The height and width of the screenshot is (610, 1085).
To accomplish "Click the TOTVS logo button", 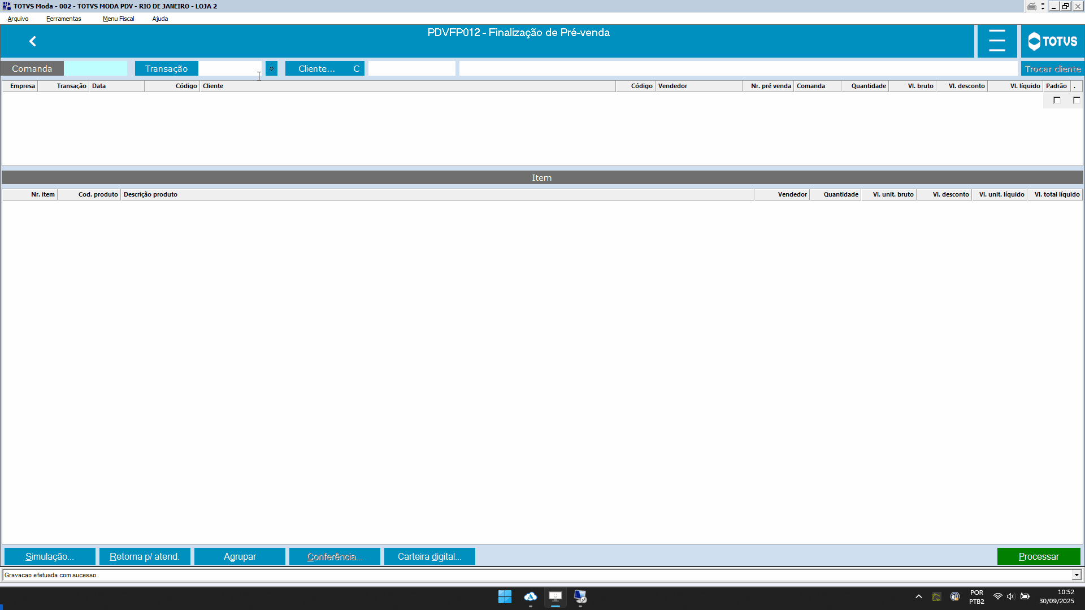I will 1052,41.
